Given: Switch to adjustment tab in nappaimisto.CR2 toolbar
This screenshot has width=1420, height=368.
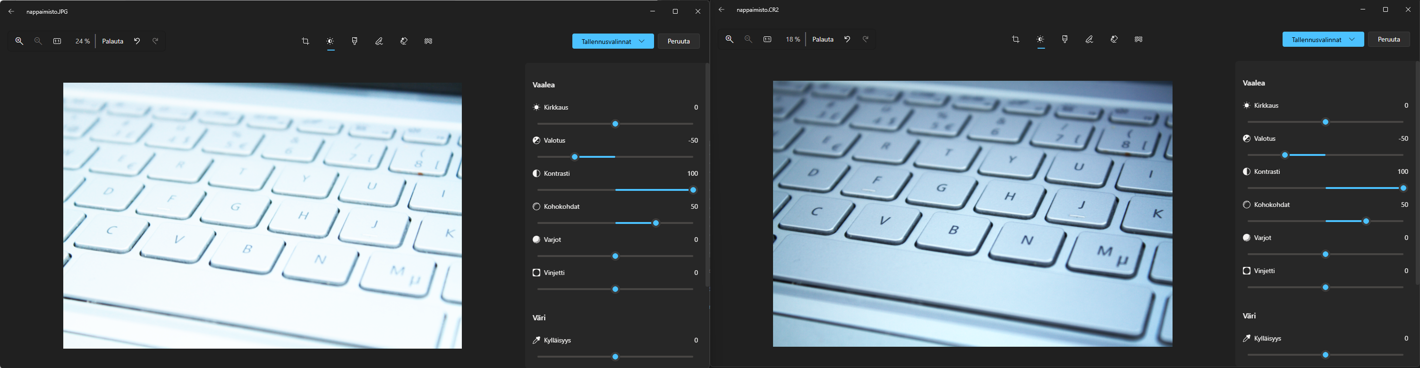Looking at the screenshot, I should (1040, 40).
